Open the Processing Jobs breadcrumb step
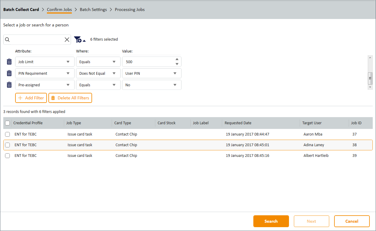The width and height of the screenshot is (376, 231). pyautogui.click(x=130, y=9)
